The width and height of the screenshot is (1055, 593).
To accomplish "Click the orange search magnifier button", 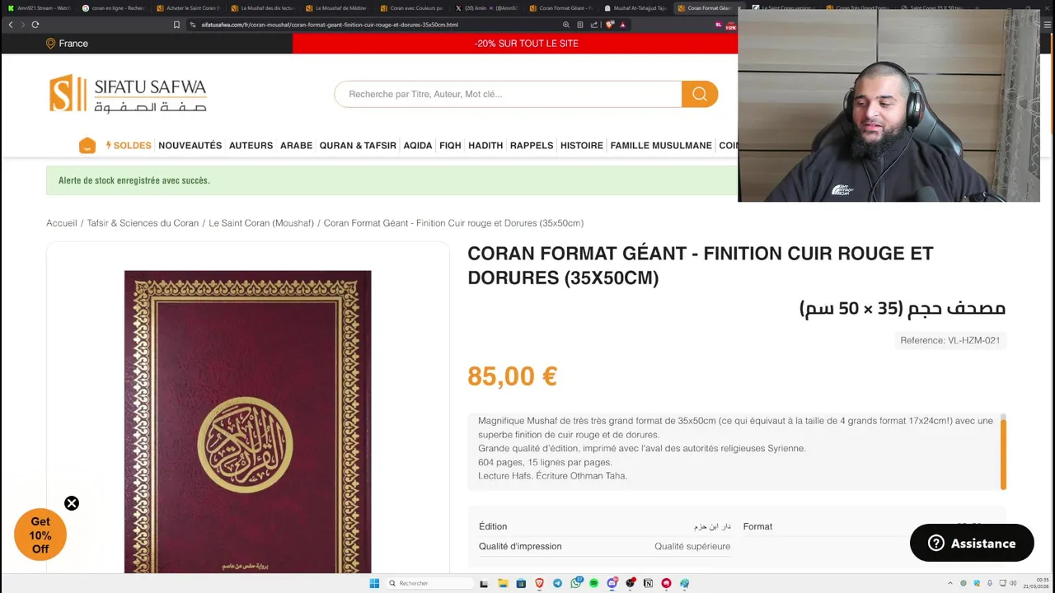I will click(x=700, y=94).
